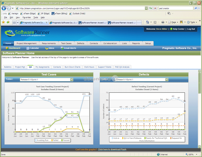Close the first Pragmatic Software Co browser tab

46,23
